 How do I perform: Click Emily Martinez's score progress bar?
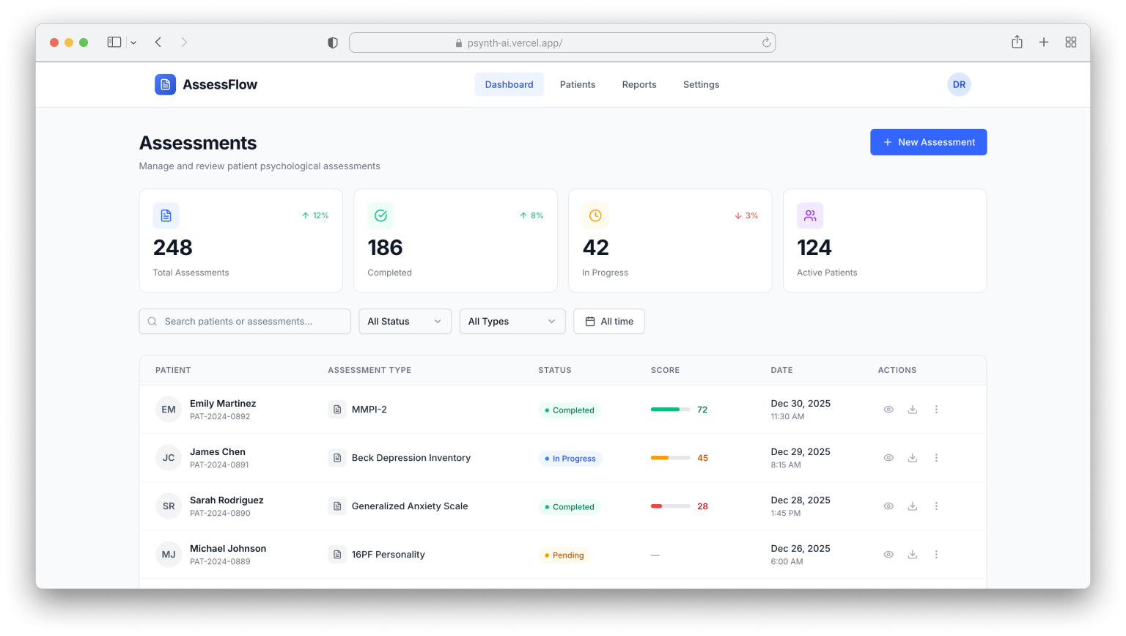[x=670, y=410]
